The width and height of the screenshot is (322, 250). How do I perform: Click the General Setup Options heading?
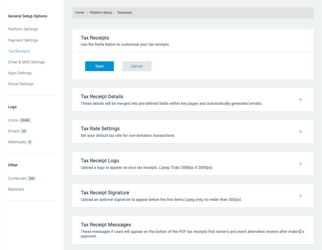coord(28,16)
